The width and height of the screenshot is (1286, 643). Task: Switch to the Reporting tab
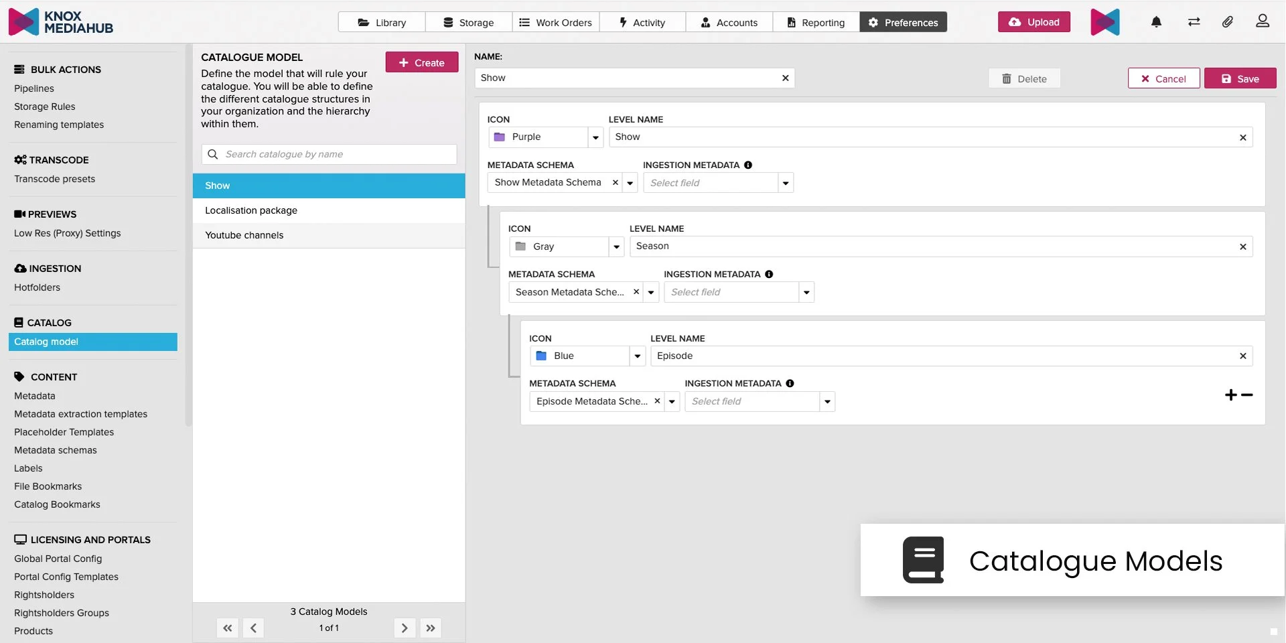pyautogui.click(x=815, y=21)
